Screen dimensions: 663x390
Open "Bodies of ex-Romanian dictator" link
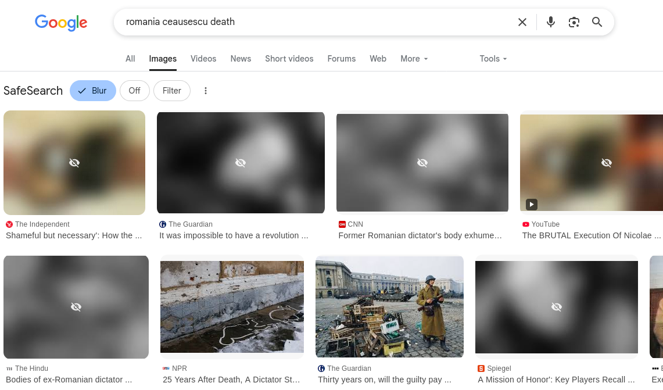pyautogui.click(x=69, y=380)
